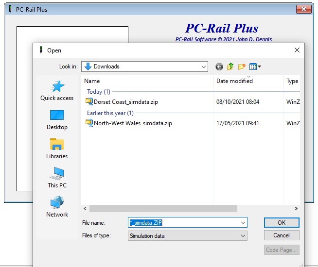Screen dimensions: 318x267
Task: Open the View Menu options
Action: (x=255, y=67)
